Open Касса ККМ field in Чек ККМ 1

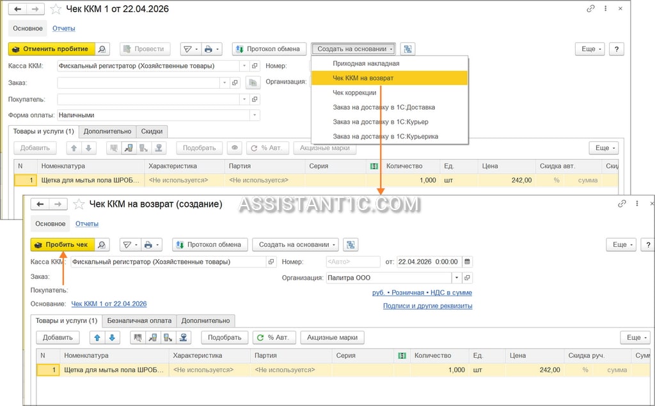255,66
